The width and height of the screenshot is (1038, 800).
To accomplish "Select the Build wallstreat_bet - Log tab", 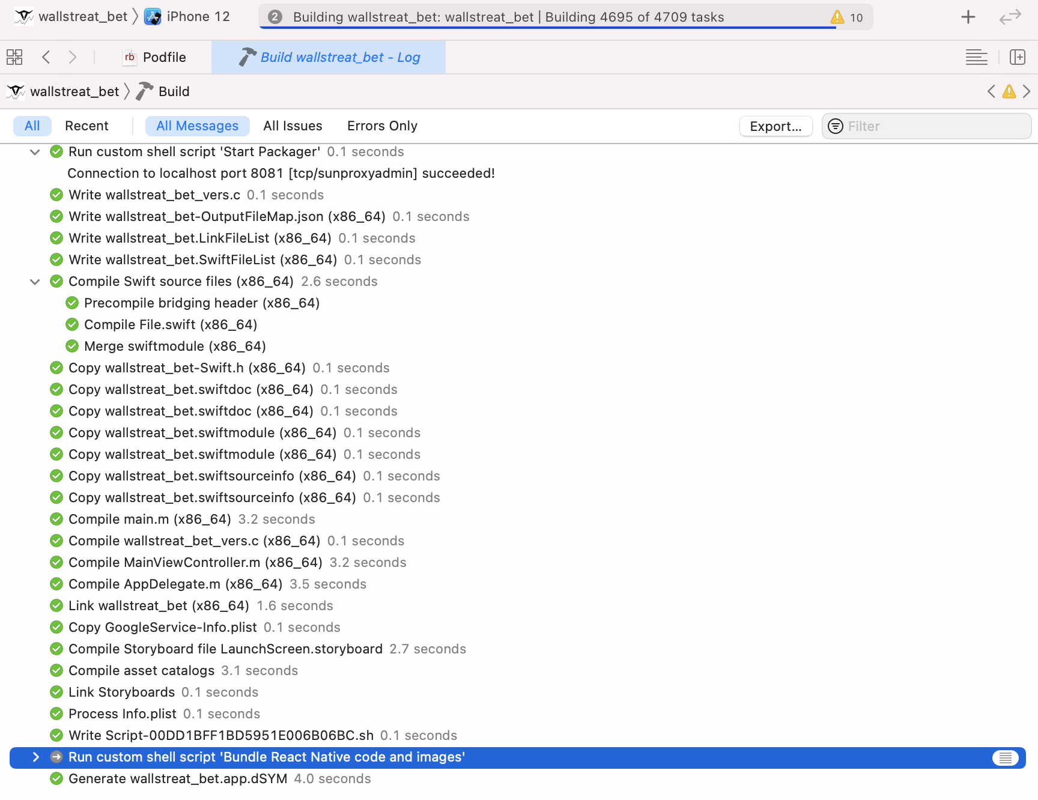I will pos(329,57).
